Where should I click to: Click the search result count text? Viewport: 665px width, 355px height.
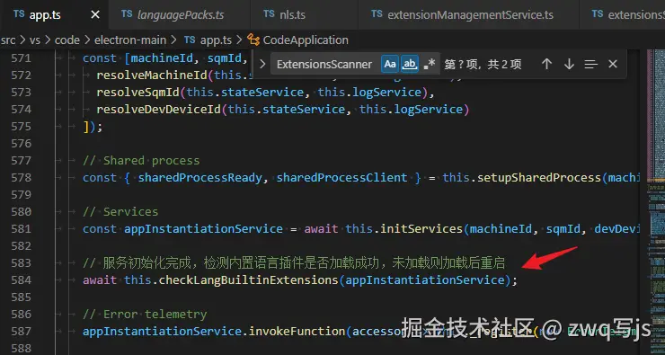[483, 65]
